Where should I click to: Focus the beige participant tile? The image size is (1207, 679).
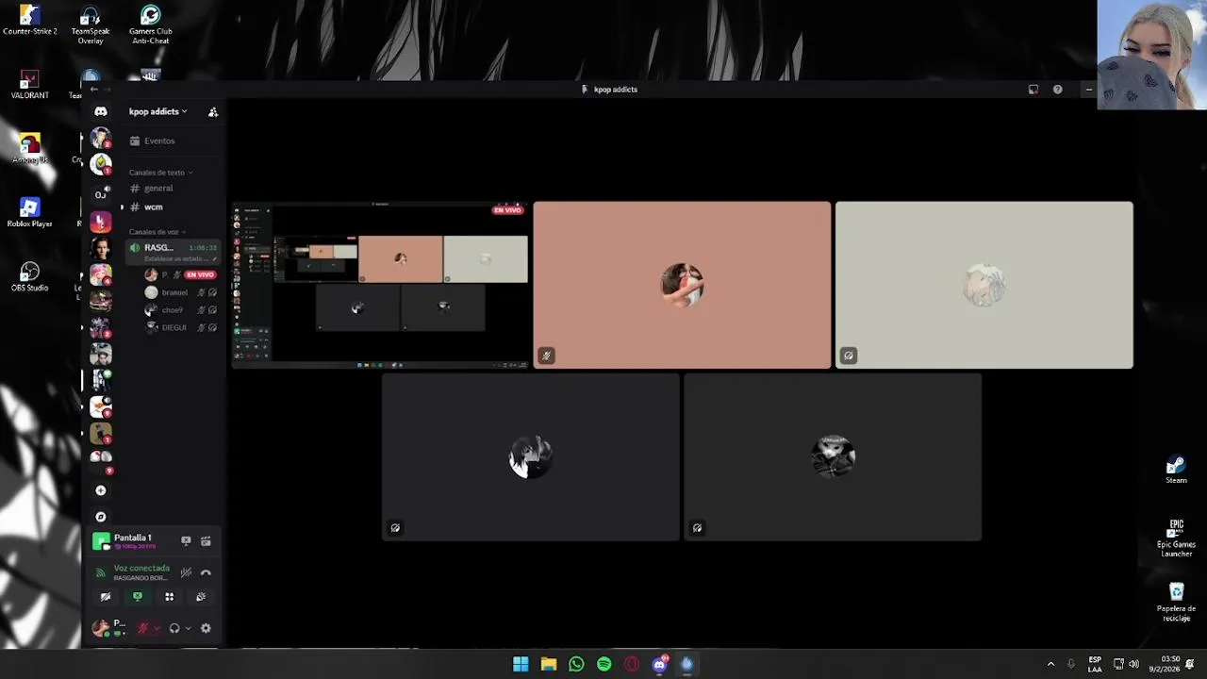[984, 285]
